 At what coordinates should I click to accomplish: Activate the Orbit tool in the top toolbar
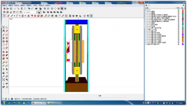pos(56,16)
